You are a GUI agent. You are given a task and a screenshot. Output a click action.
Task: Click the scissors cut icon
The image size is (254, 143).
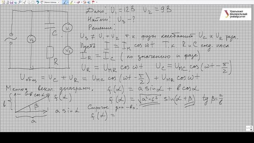click(x=25, y=2)
